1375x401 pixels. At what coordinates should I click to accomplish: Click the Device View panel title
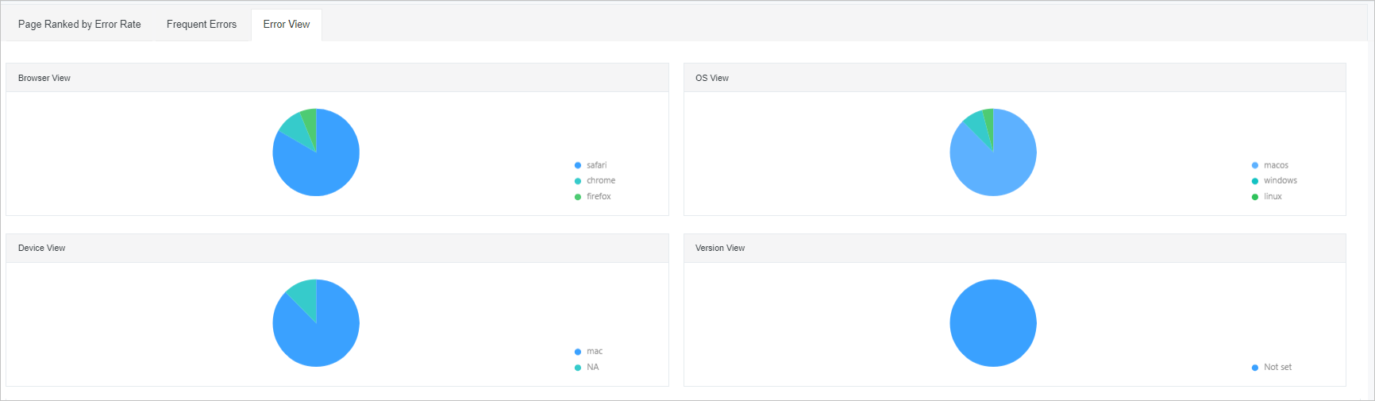(x=42, y=248)
